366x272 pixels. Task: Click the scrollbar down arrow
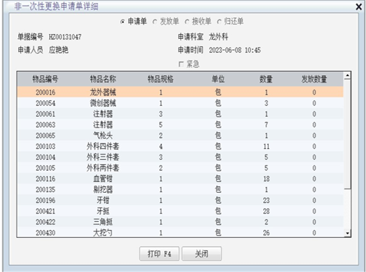tap(346, 233)
